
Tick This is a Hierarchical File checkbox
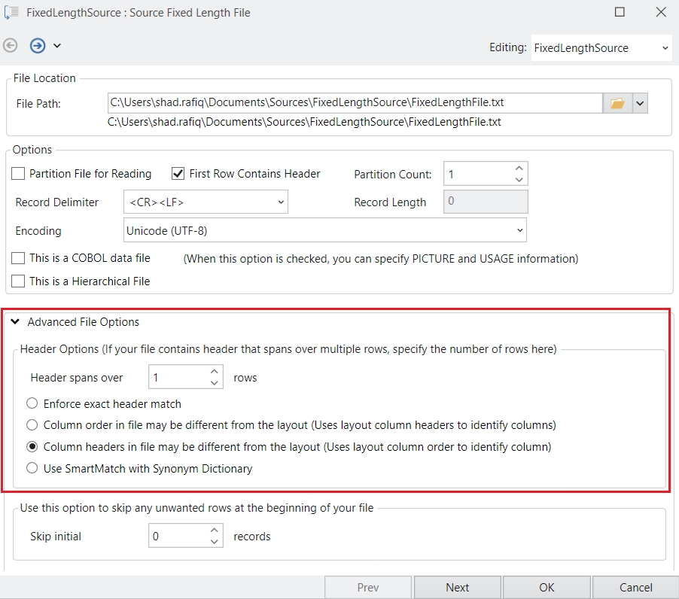point(19,281)
